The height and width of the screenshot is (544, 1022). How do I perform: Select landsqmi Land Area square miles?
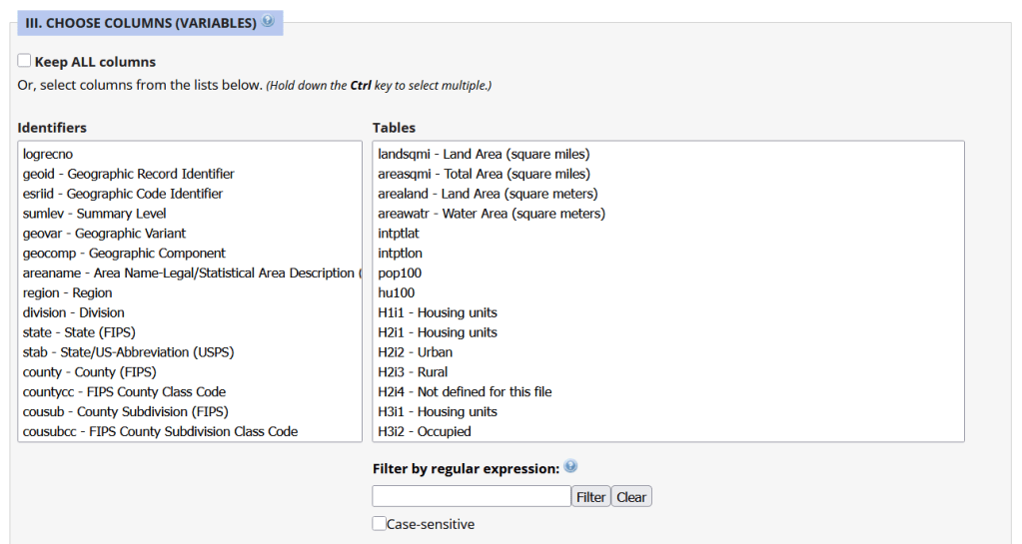(x=484, y=154)
